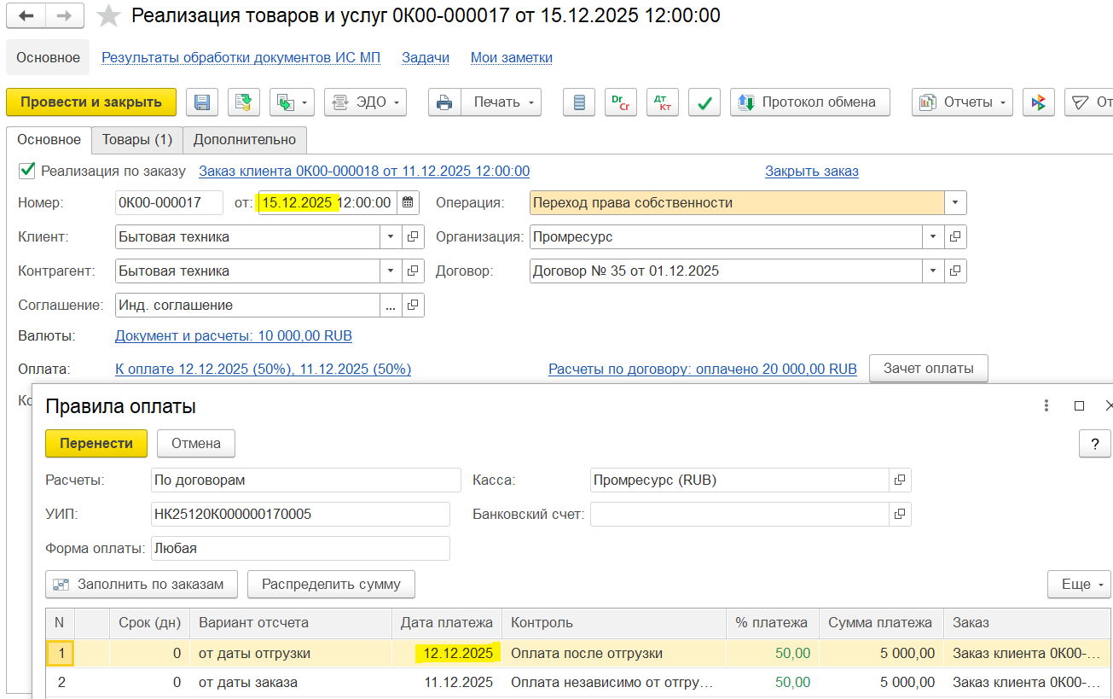Click the star favorite icon near title
1113x699 pixels.
pyautogui.click(x=108, y=15)
